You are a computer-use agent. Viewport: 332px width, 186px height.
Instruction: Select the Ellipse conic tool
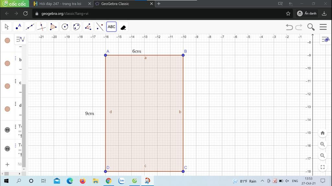77,27
